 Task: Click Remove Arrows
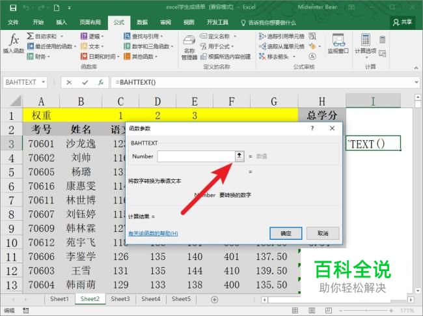273,57
